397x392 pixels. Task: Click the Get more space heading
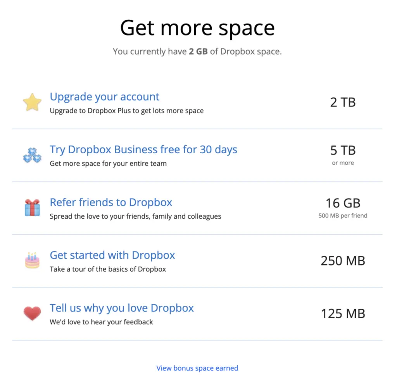point(197,28)
